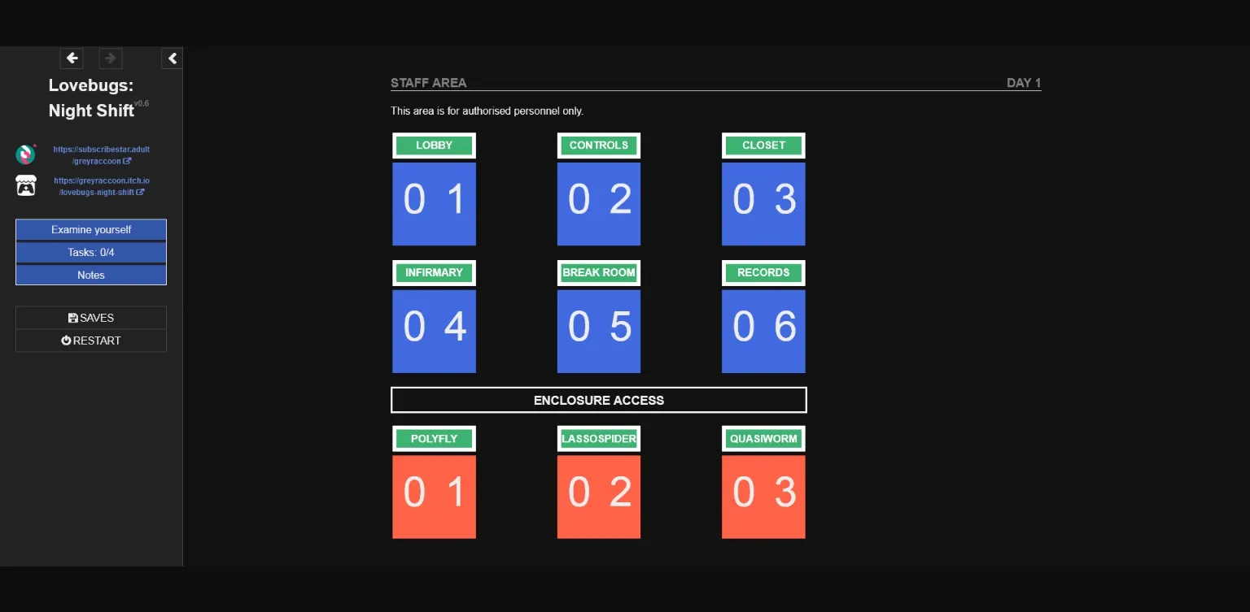This screenshot has height=612, width=1250.
Task: Select Examine yourself menu item
Action: [x=91, y=230]
